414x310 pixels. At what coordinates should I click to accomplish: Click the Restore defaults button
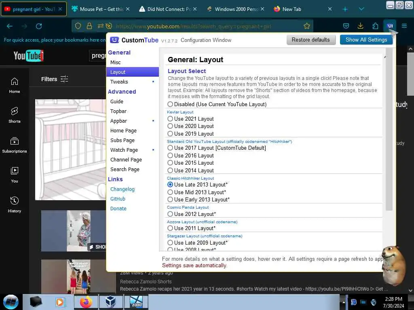coord(311,40)
